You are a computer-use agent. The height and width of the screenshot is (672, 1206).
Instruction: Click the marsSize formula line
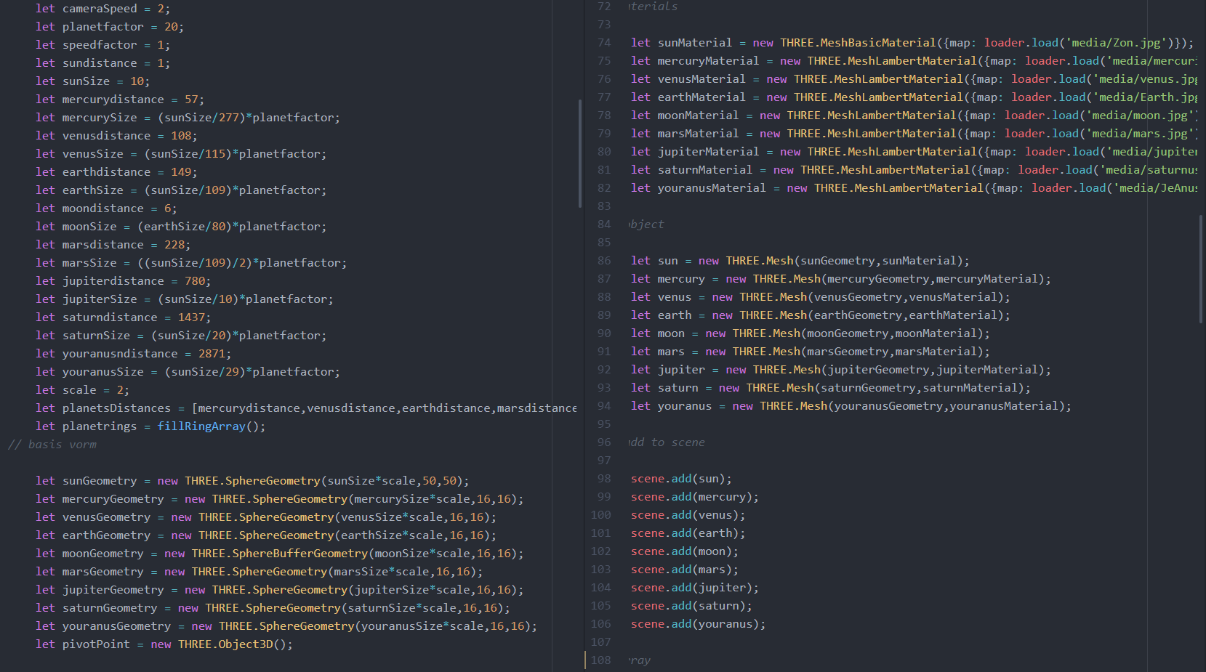[191, 263]
